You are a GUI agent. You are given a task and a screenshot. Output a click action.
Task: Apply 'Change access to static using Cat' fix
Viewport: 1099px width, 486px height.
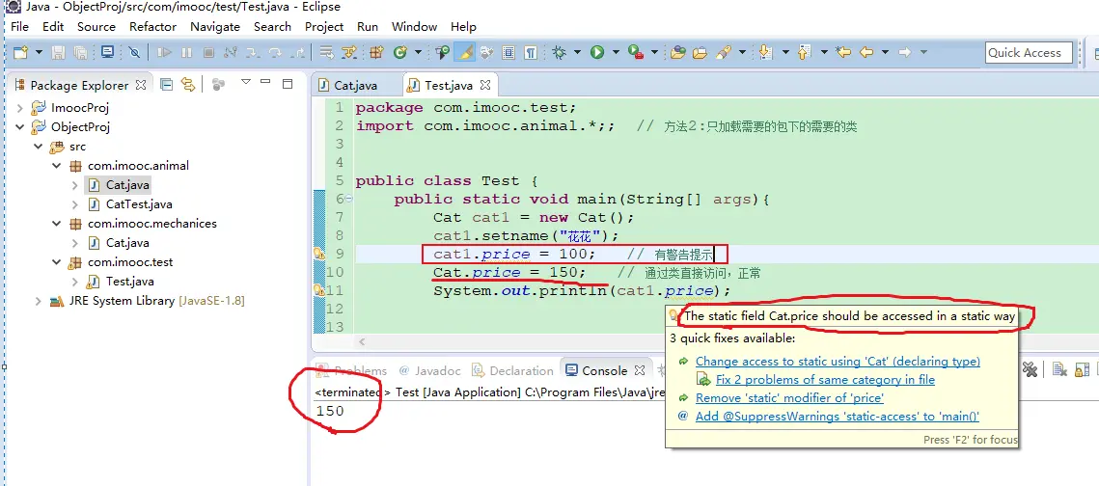837,362
